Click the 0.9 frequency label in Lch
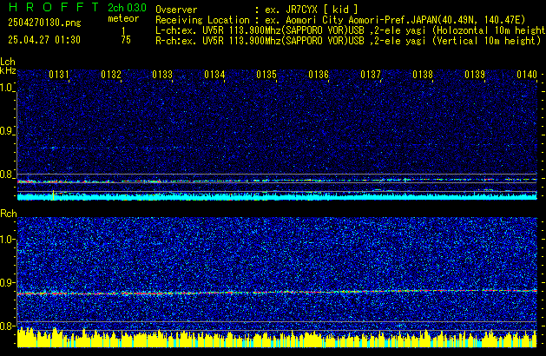Viewport: 546px width, 356px height. click(x=7, y=131)
